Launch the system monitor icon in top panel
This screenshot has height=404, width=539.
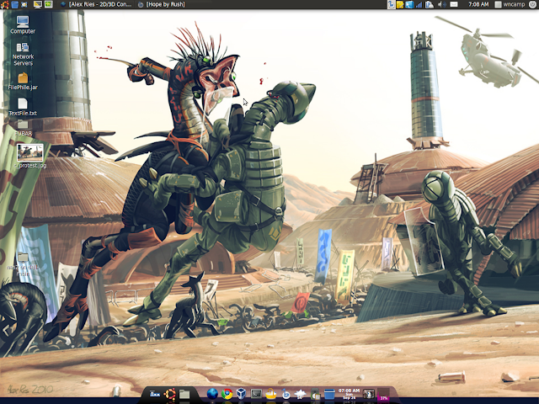click(x=37, y=4)
